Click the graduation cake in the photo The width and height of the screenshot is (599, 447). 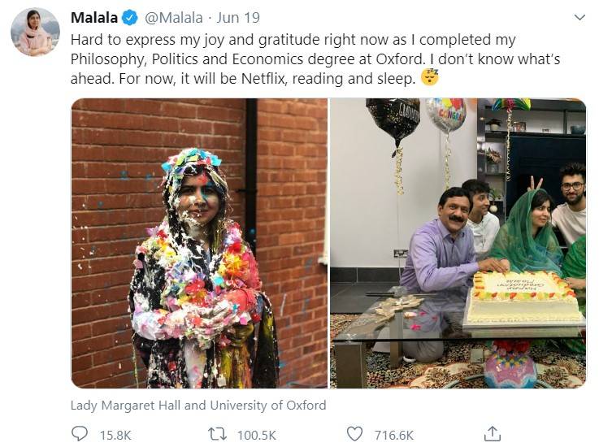click(522, 299)
